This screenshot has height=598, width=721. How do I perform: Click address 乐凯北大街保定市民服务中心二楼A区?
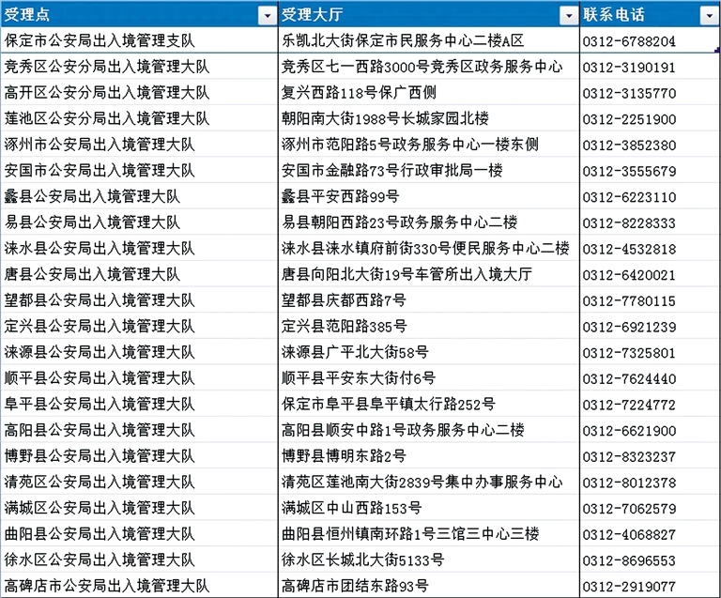(403, 40)
